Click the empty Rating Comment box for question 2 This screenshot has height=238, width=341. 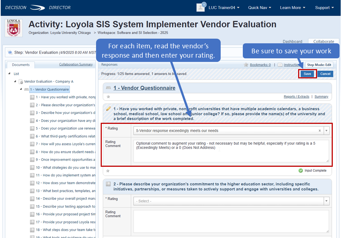coord(231,222)
